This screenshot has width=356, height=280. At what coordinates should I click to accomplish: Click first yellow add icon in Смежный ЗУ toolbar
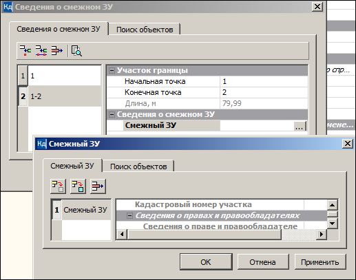(x=58, y=186)
